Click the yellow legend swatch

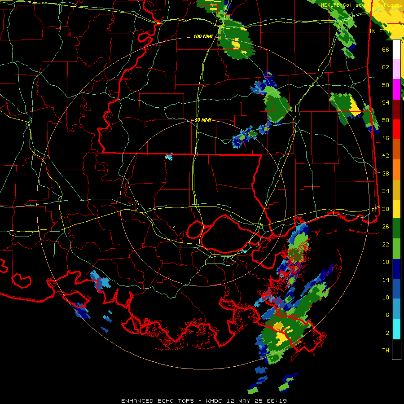(x=396, y=209)
